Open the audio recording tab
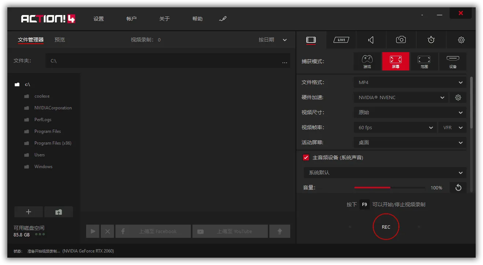 [371, 40]
